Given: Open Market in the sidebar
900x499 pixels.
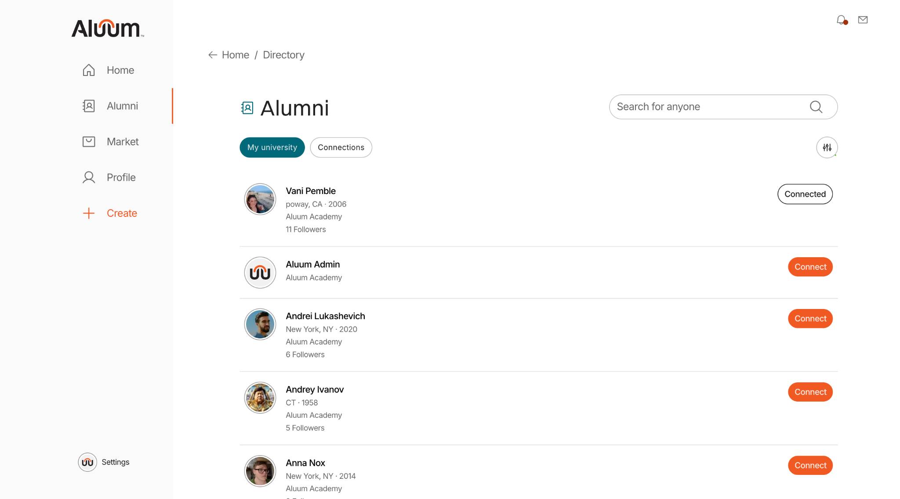Looking at the screenshot, I should [110, 142].
